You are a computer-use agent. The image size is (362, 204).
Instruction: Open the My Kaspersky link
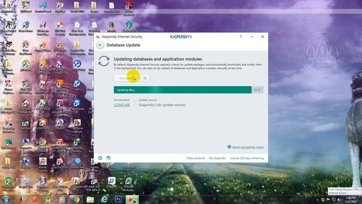pyautogui.click(x=217, y=158)
